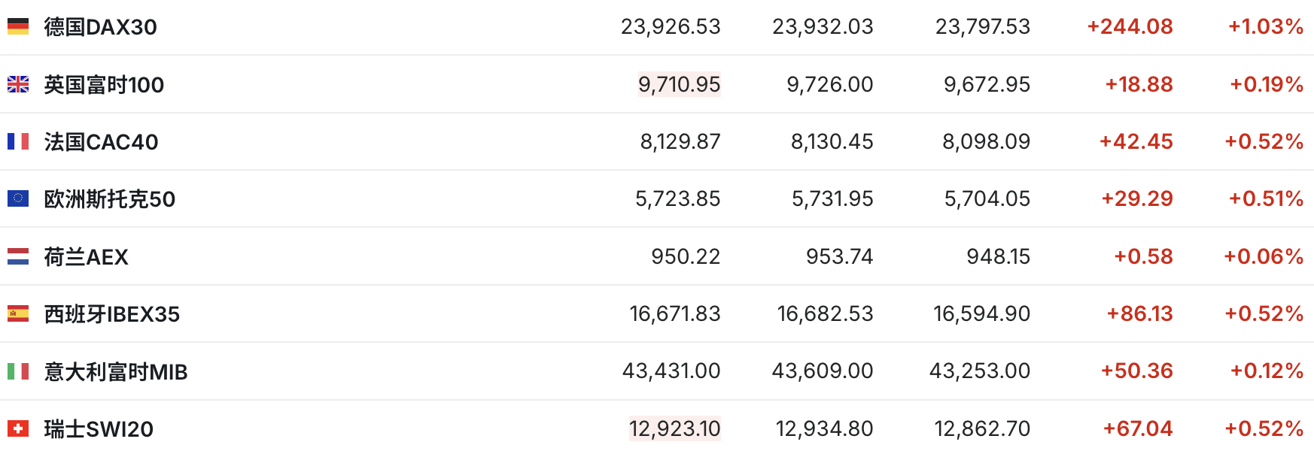Open the 德国DAX30 index link
This screenshot has width=1314, height=454.
click(100, 27)
